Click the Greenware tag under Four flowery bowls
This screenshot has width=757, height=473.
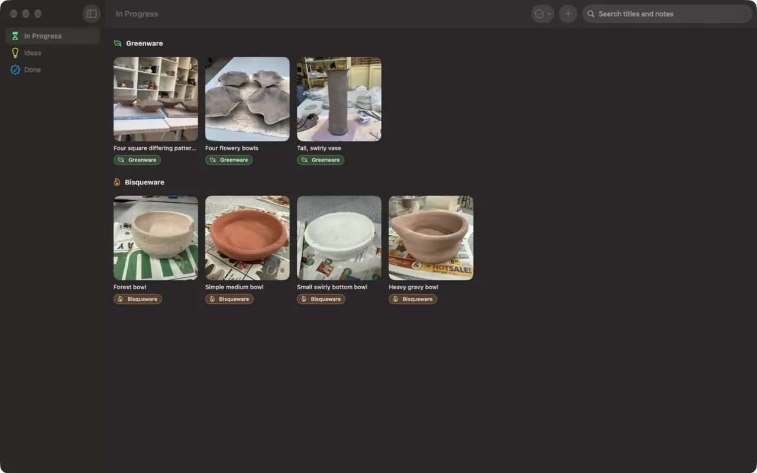click(x=229, y=160)
